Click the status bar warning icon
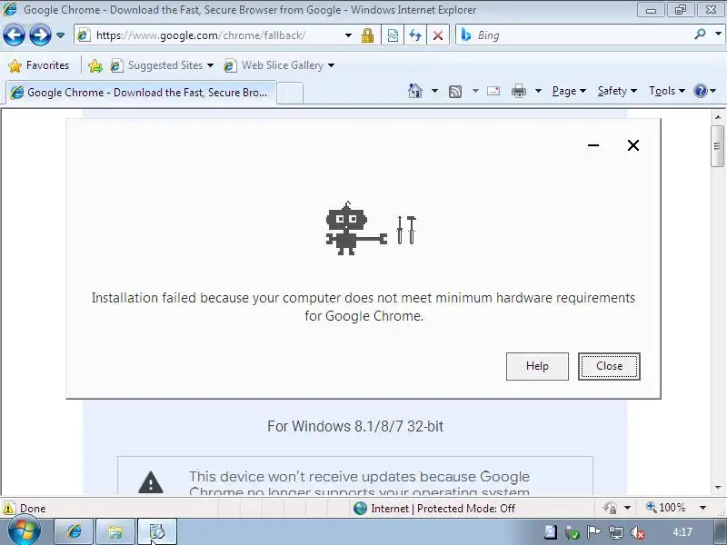The width and height of the screenshot is (727, 545). (9, 508)
